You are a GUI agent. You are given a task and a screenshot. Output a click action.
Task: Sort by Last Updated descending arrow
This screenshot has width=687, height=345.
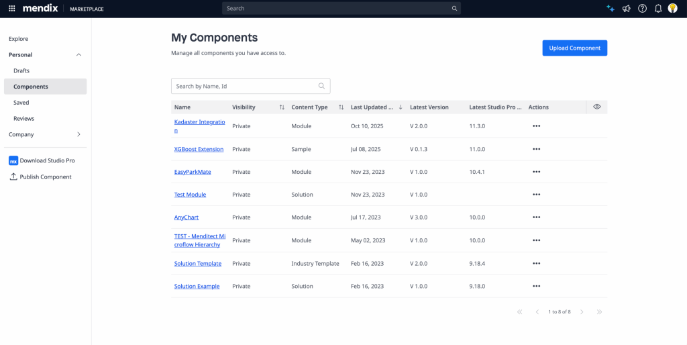coord(401,107)
